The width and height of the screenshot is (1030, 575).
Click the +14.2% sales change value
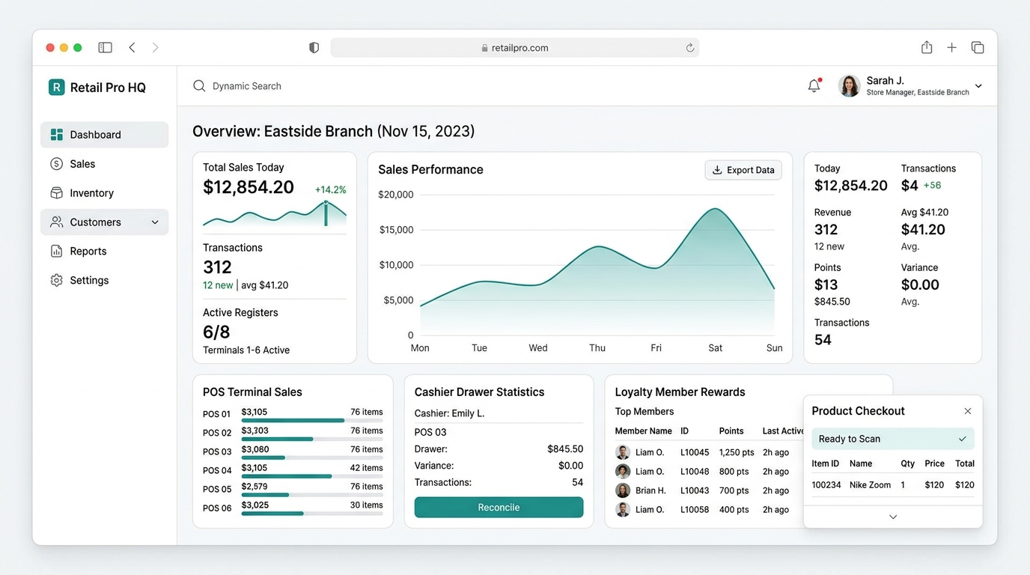tap(330, 190)
